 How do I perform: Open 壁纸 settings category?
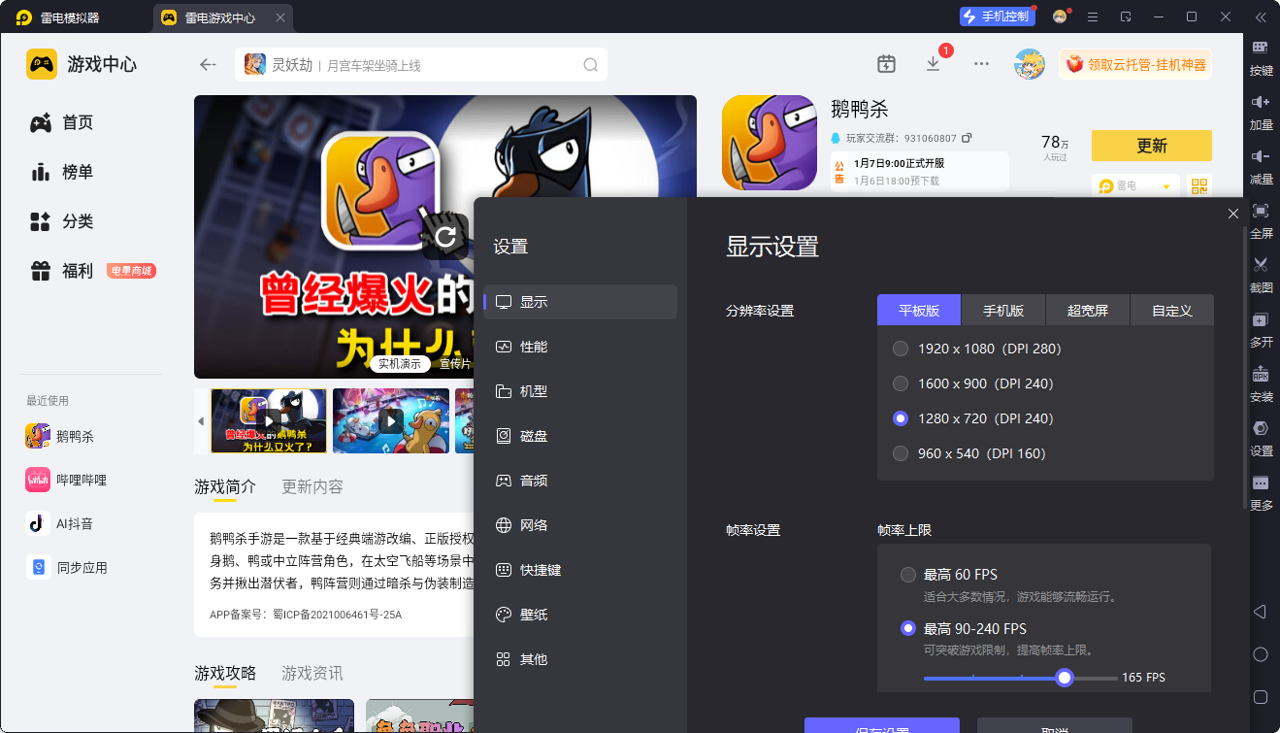(580, 615)
